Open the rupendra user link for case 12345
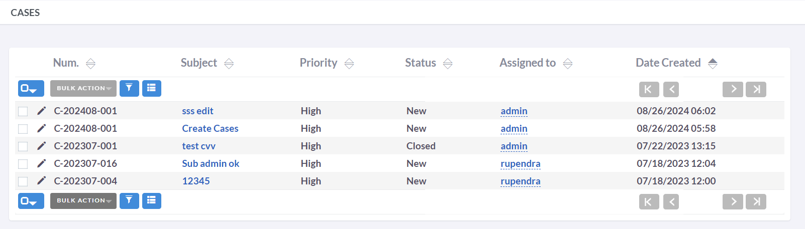Image resolution: width=805 pixels, height=229 pixels. click(x=520, y=181)
